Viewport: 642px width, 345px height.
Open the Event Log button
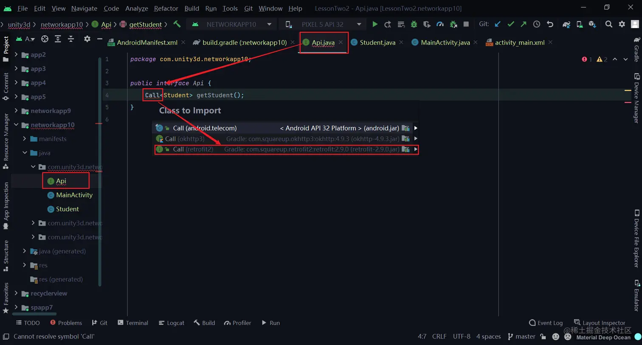(x=546, y=323)
